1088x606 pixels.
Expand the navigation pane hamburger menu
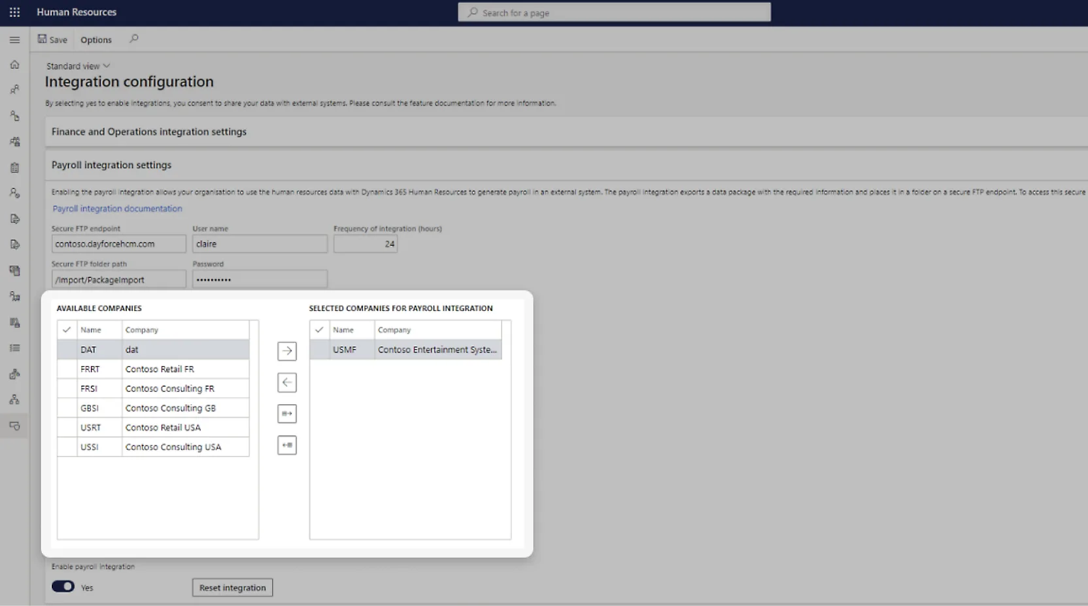(x=14, y=40)
